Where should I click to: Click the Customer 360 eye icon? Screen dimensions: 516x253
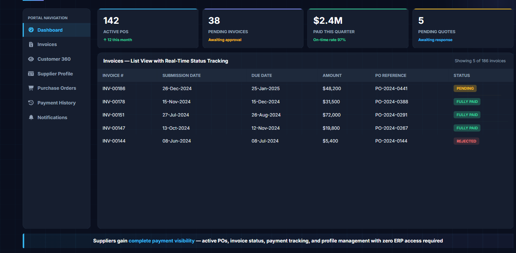pyautogui.click(x=31, y=59)
